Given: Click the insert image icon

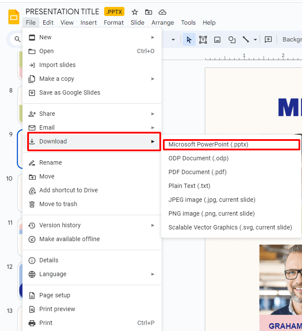Looking at the screenshot, I should tap(217, 39).
